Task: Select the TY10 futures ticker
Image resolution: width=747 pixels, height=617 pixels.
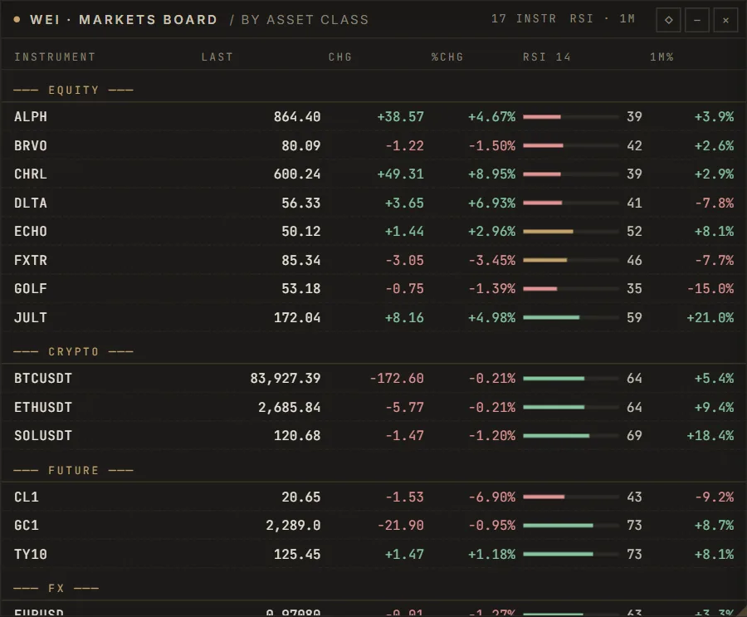Action: point(31,555)
